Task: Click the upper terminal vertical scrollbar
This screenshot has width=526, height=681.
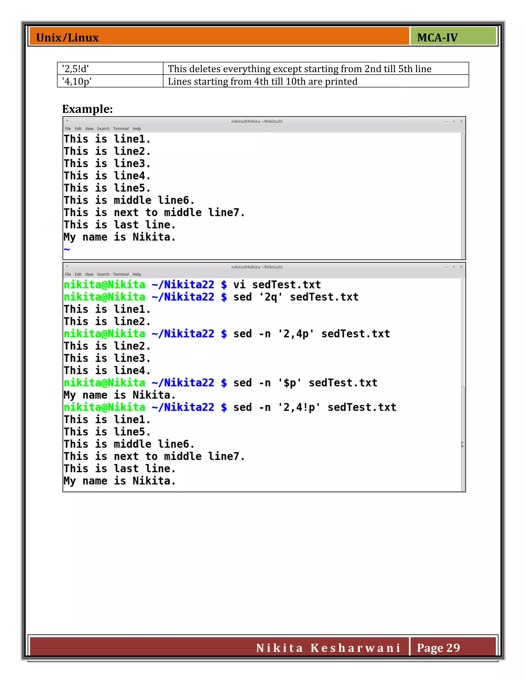Action: 463,196
